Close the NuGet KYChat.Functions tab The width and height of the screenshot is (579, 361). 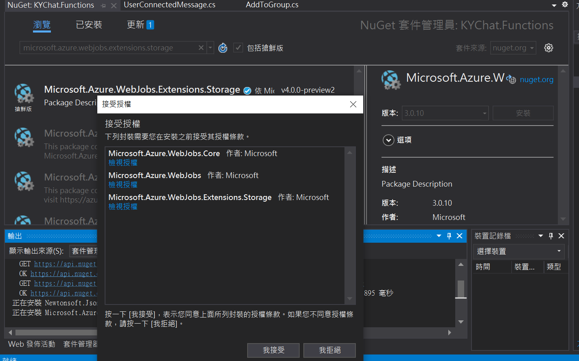pyautogui.click(x=114, y=6)
